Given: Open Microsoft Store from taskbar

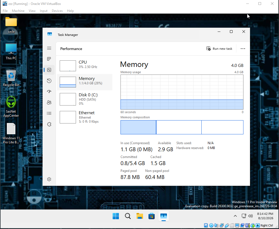Looking at the screenshot, I should click(152, 216).
